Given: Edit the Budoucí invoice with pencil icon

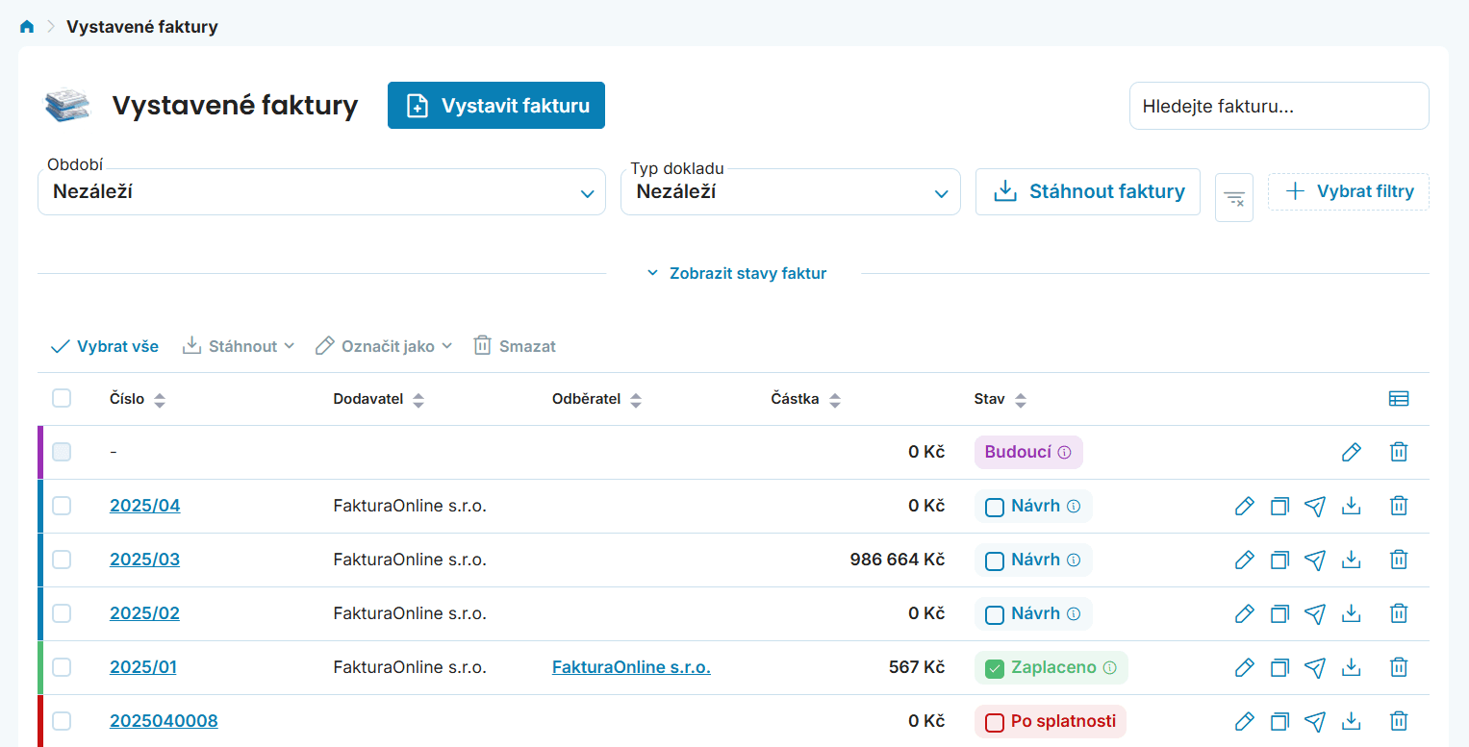Looking at the screenshot, I should point(1352,452).
